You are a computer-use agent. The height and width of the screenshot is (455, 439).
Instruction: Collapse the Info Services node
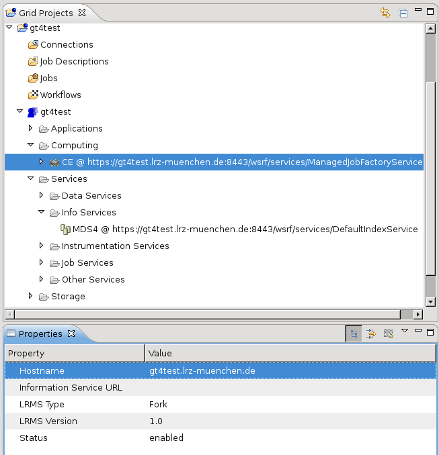coord(41,212)
